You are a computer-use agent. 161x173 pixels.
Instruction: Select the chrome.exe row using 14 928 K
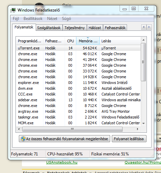pos(78,77)
